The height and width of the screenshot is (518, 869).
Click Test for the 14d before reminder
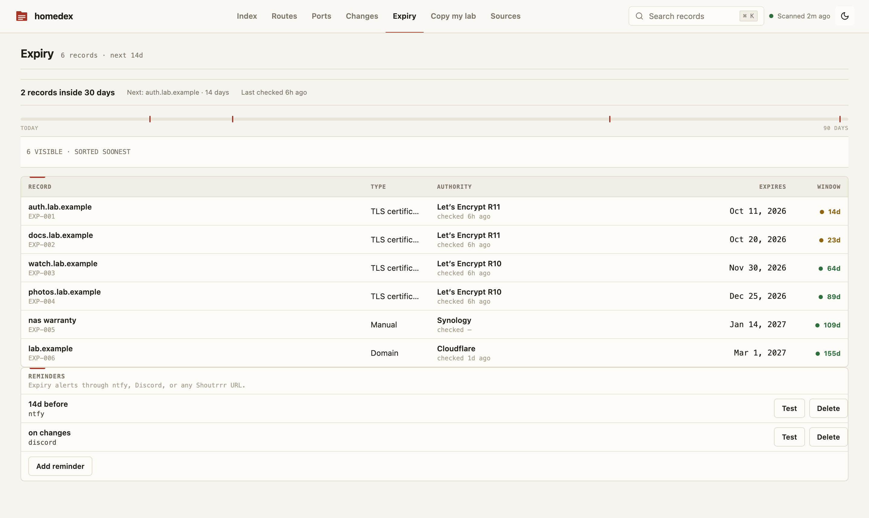tap(789, 408)
